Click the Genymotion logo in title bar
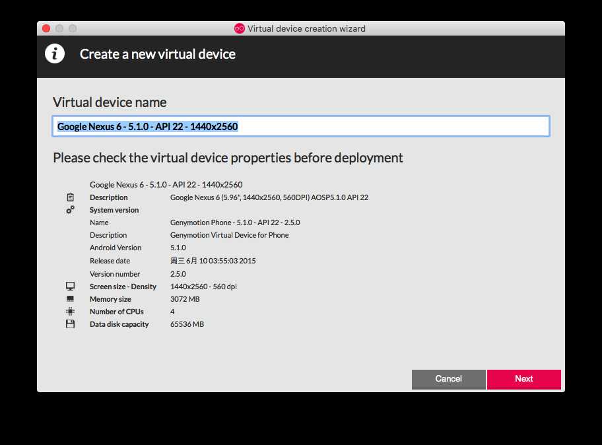This screenshot has width=602, height=445. (x=239, y=29)
